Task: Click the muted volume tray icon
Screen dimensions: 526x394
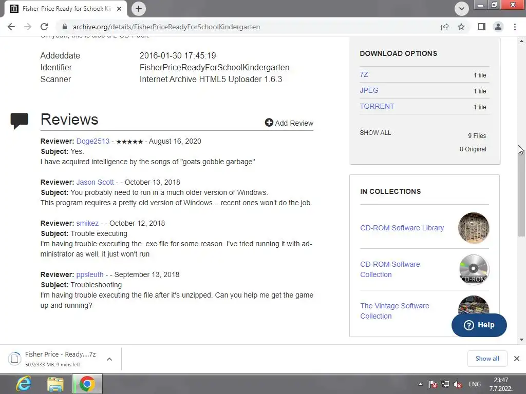Action: coord(458,384)
